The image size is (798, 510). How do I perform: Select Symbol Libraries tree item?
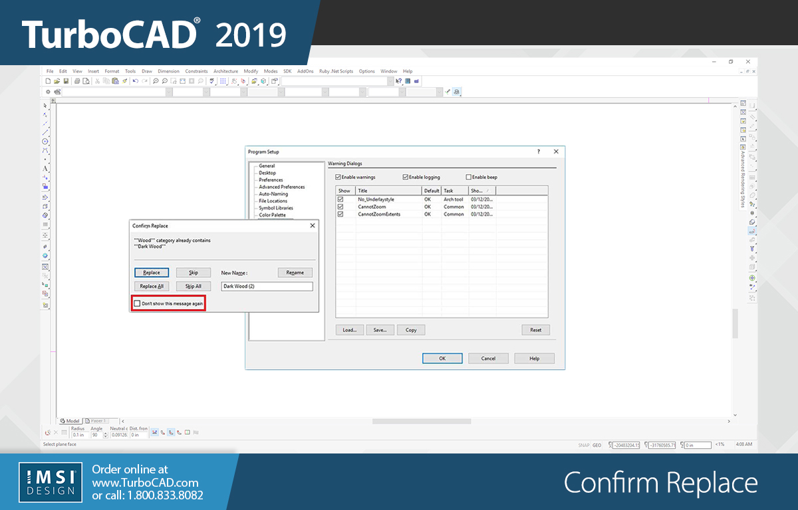pyautogui.click(x=276, y=207)
